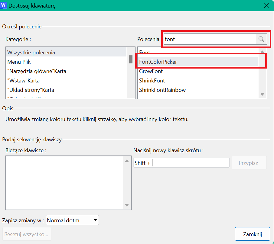Pick the "Wstaw" Karta category
This screenshot has height=244, width=274.
coord(66,81)
